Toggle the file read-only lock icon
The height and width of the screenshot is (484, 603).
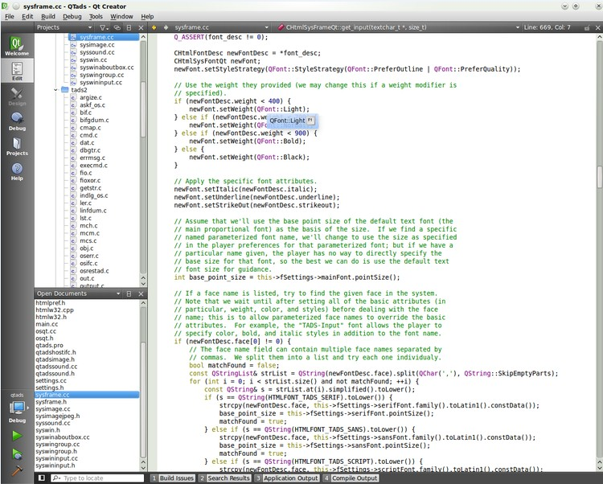point(587,27)
